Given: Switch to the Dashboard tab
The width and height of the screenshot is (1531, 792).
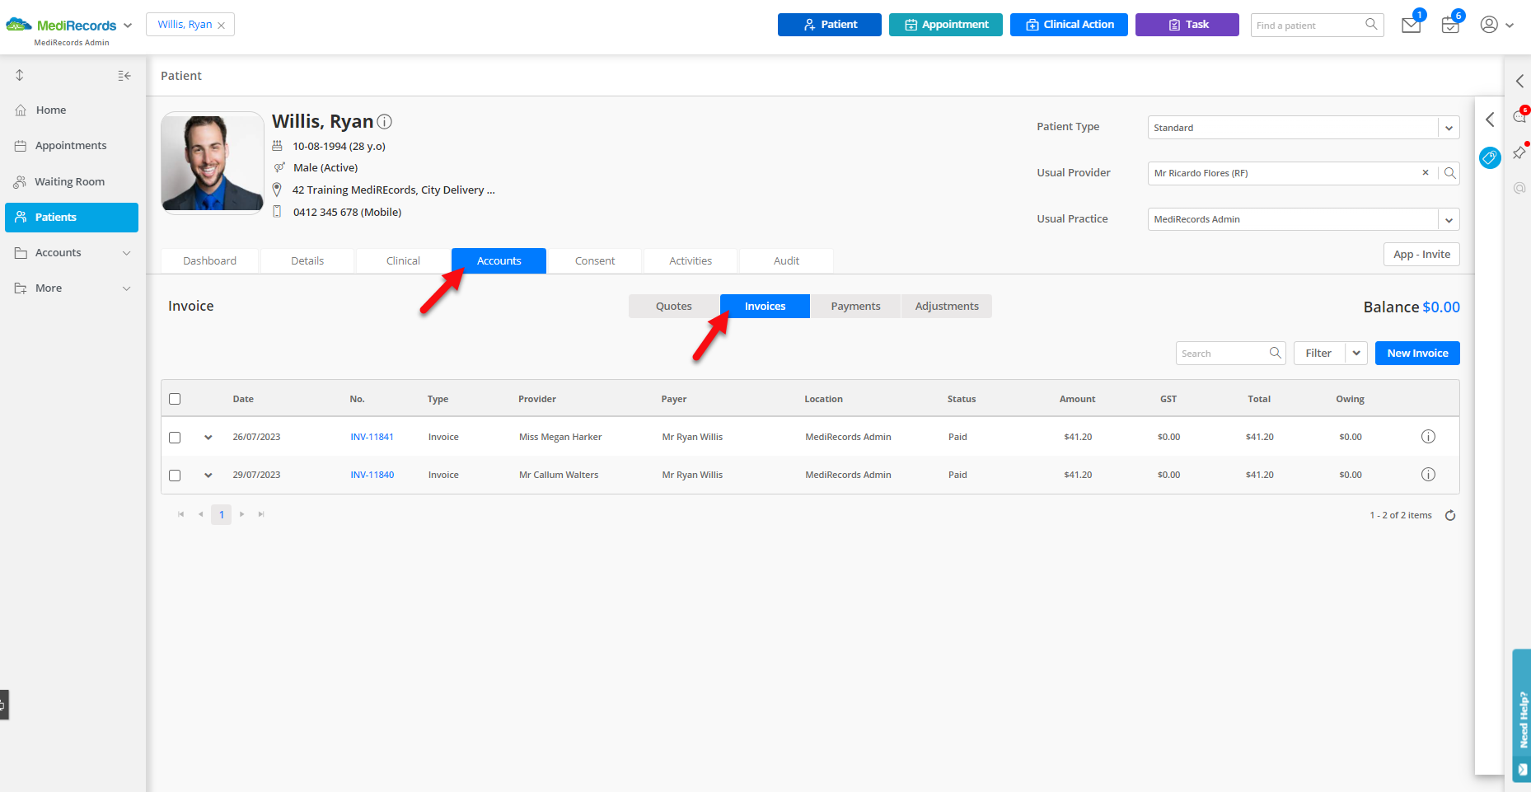Looking at the screenshot, I should (209, 260).
